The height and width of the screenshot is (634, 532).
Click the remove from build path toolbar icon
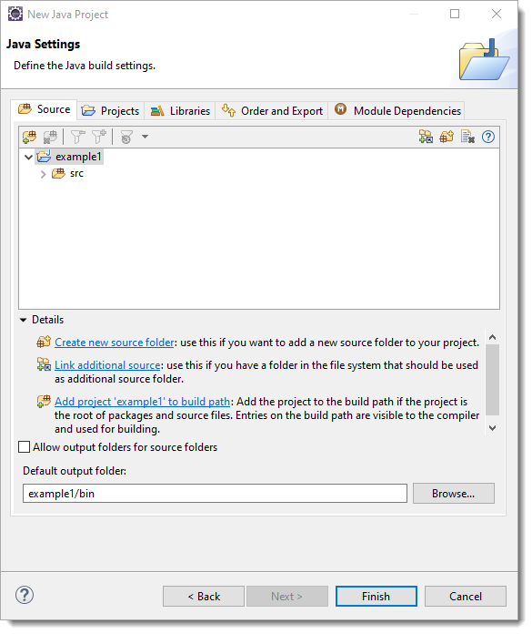pos(50,137)
